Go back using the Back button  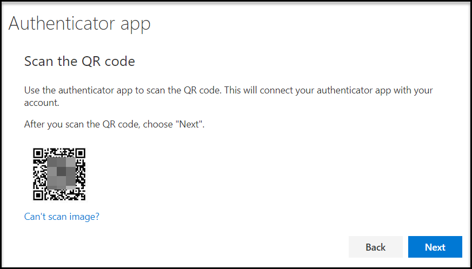375,247
